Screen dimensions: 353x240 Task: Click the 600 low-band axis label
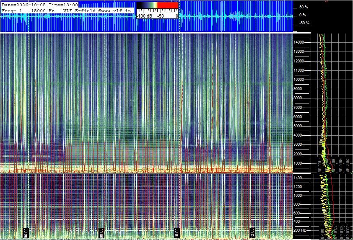tap(297, 213)
